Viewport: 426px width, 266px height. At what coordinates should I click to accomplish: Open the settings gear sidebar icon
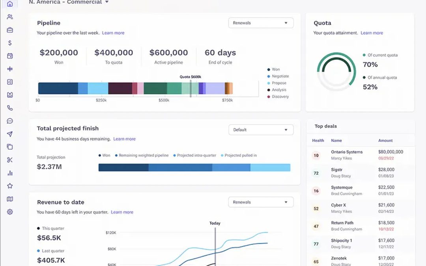pos(10,212)
